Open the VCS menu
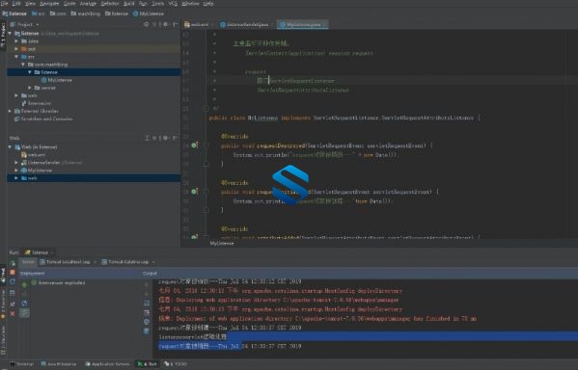Viewport: 578px width, 370px height. pos(173,3)
